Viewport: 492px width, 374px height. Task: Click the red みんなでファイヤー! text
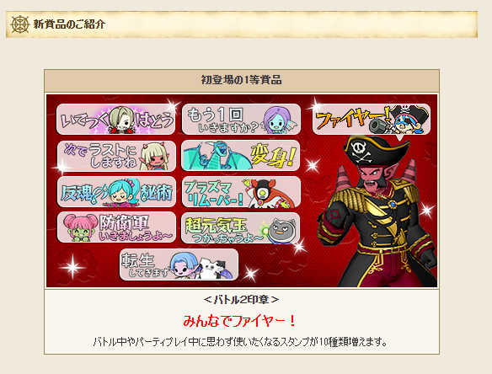[239, 321]
